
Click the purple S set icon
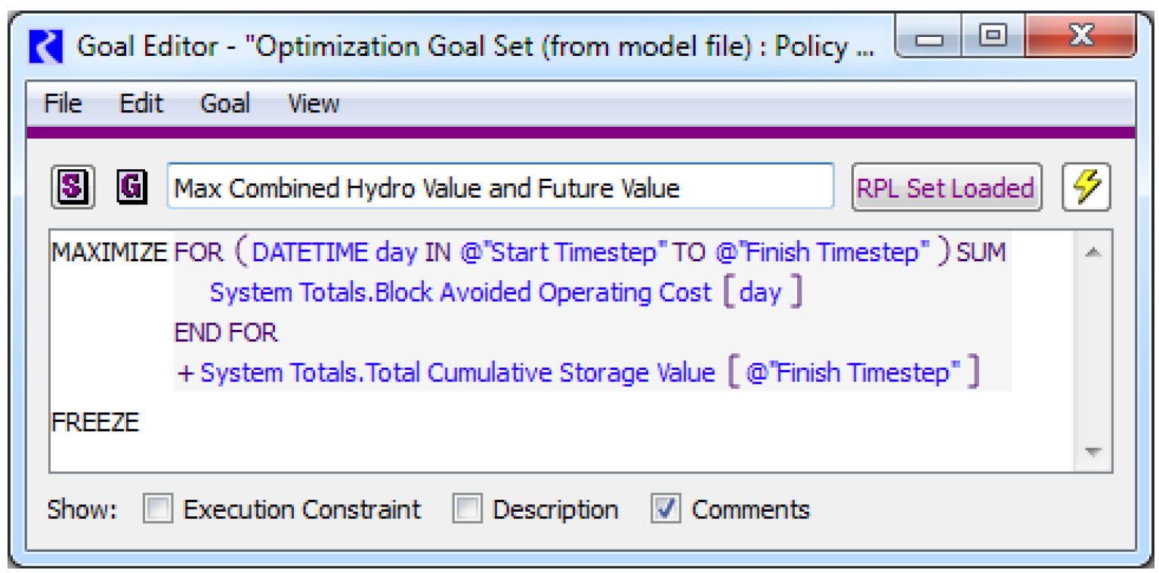coord(73,186)
